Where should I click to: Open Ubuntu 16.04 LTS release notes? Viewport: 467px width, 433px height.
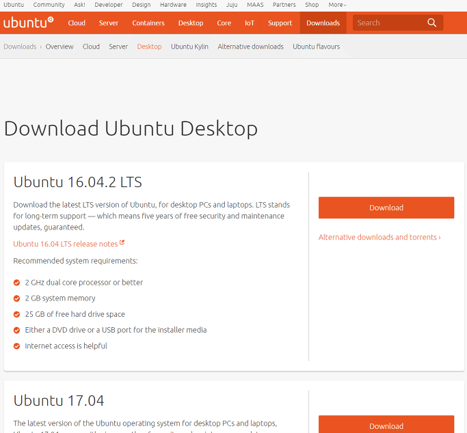pos(66,244)
